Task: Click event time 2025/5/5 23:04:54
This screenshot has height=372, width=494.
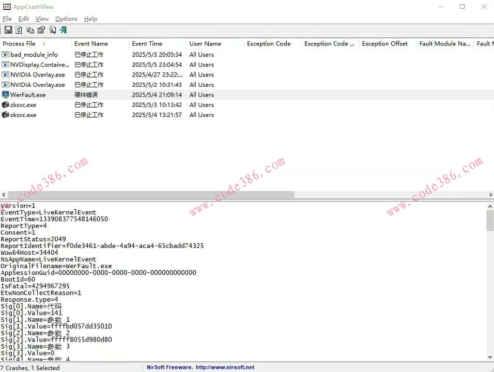Action: [x=157, y=65]
